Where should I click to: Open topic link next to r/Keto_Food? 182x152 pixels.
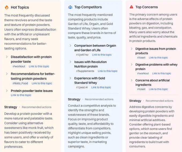(42, 83)
